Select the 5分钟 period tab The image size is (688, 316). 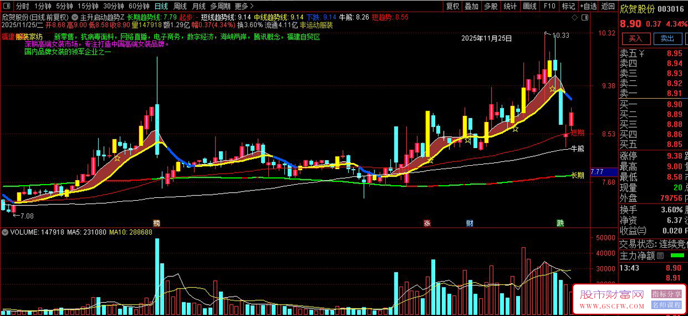65,6
